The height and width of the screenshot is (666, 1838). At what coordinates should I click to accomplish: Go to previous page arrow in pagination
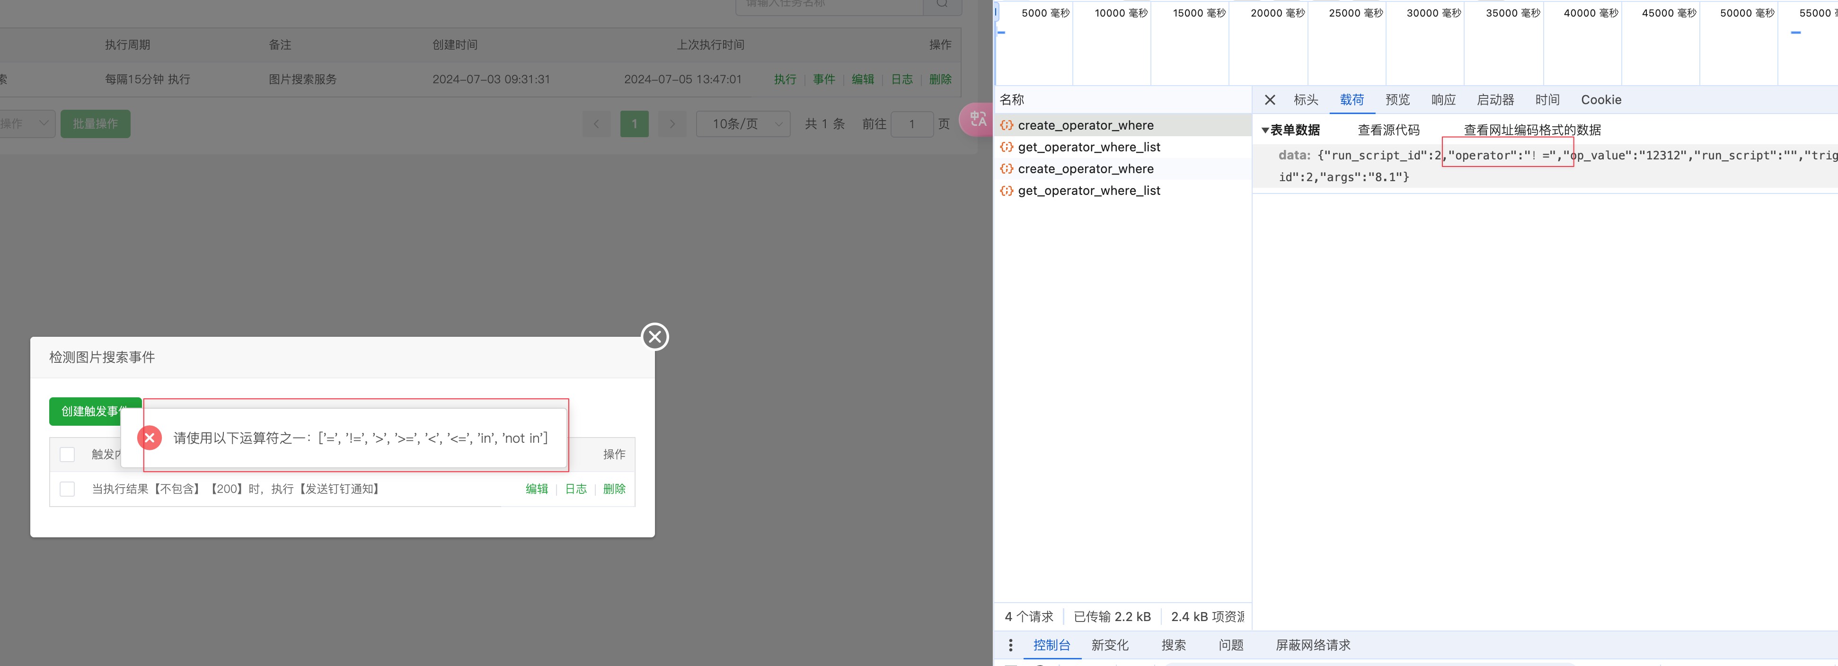click(596, 124)
